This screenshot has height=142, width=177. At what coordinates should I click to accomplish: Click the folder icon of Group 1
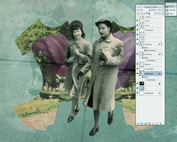(x=143, y=17)
